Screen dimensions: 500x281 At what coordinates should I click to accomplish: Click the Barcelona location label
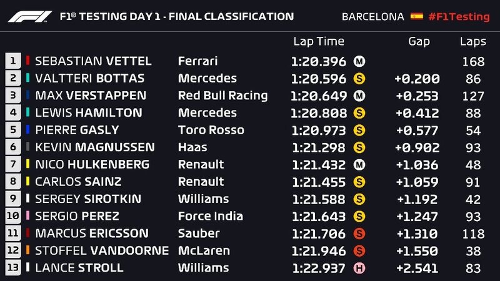372,16
